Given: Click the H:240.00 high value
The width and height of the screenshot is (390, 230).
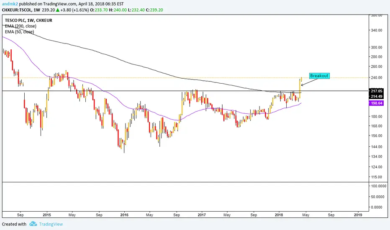Looking at the screenshot, I should click(x=118, y=10).
